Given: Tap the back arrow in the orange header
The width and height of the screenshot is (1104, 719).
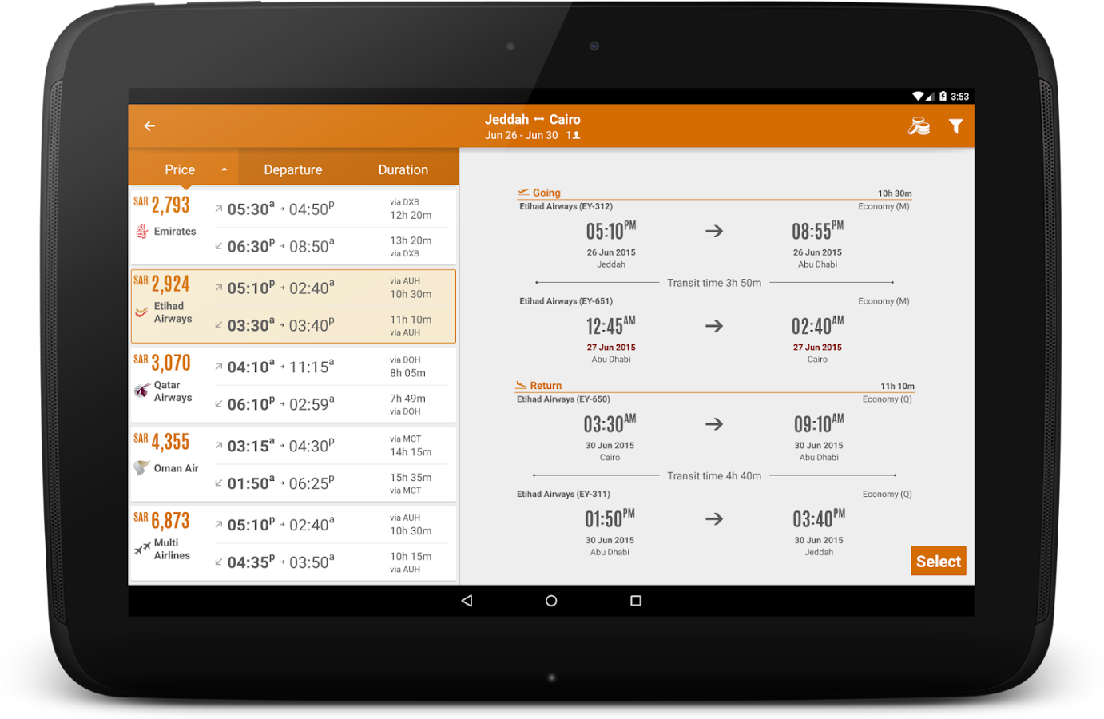Looking at the screenshot, I should click(149, 126).
